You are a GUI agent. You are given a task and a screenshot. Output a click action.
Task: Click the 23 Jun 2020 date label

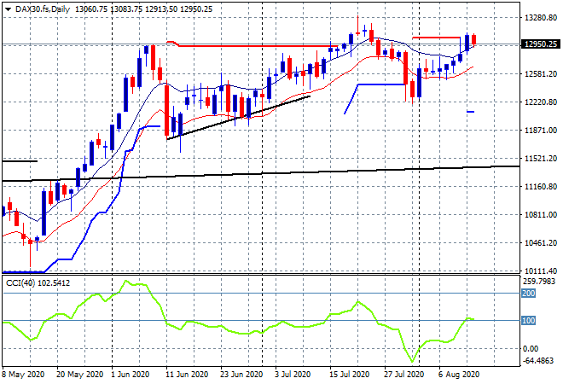click(241, 375)
